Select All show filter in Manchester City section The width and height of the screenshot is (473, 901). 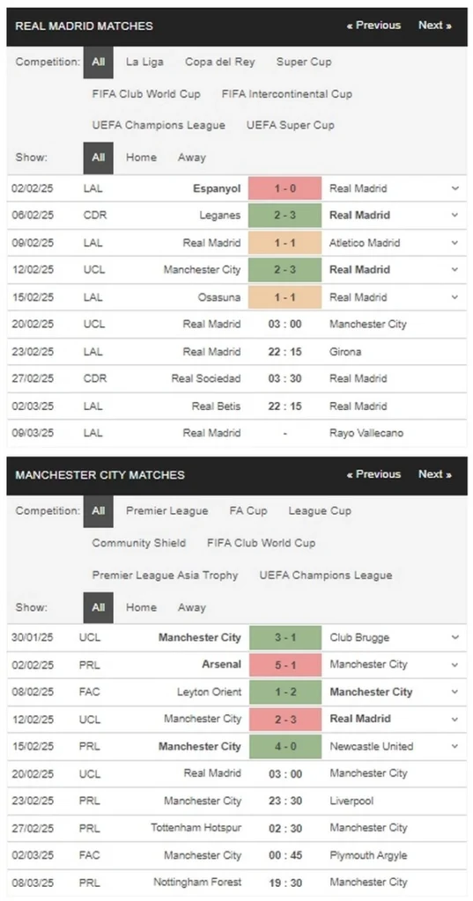point(99,607)
